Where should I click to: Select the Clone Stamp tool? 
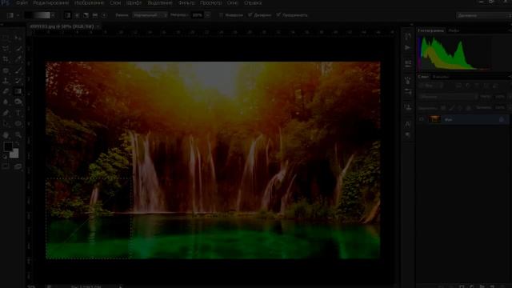[x=6, y=81]
